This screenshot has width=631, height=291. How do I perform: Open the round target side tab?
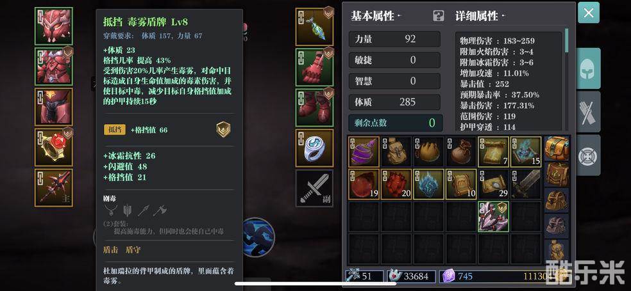[x=589, y=155]
